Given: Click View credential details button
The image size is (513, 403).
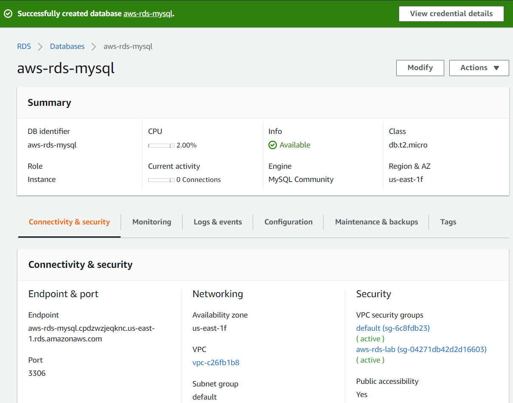Looking at the screenshot, I should (451, 14).
